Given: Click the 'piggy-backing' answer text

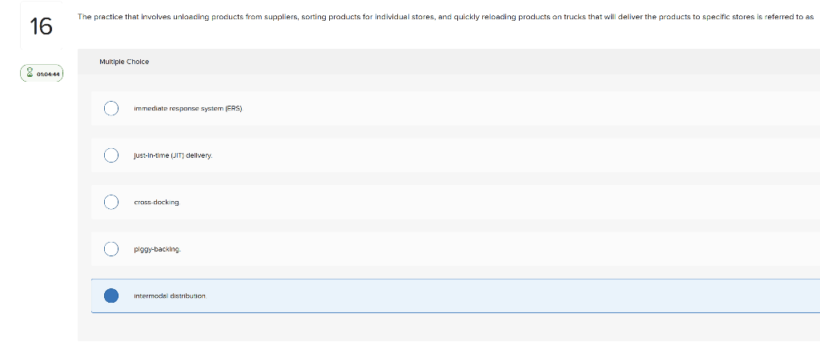Looking at the screenshot, I should 158,250.
